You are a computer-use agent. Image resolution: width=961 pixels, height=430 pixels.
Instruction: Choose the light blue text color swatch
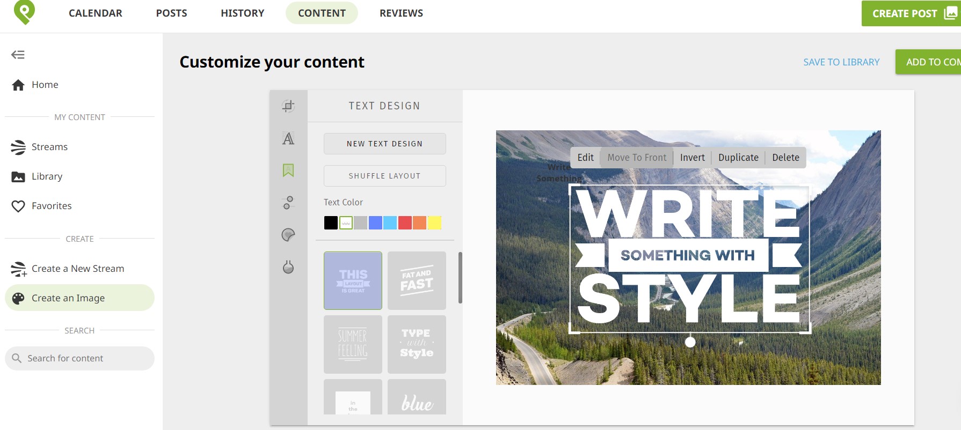(x=390, y=223)
